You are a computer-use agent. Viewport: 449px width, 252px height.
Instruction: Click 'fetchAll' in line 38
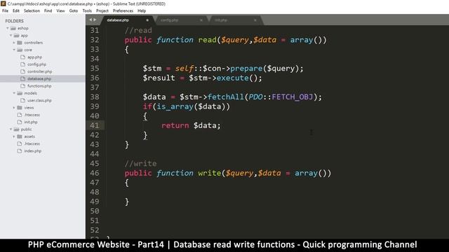[226, 97]
